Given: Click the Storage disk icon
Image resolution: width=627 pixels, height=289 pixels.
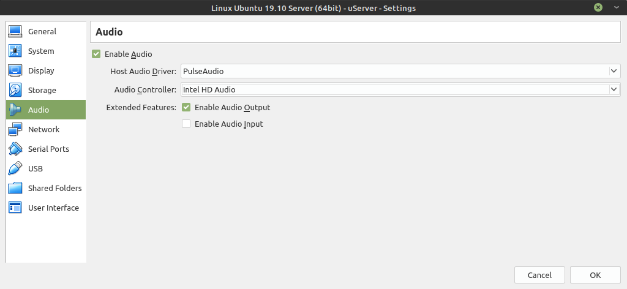Looking at the screenshot, I should [15, 90].
